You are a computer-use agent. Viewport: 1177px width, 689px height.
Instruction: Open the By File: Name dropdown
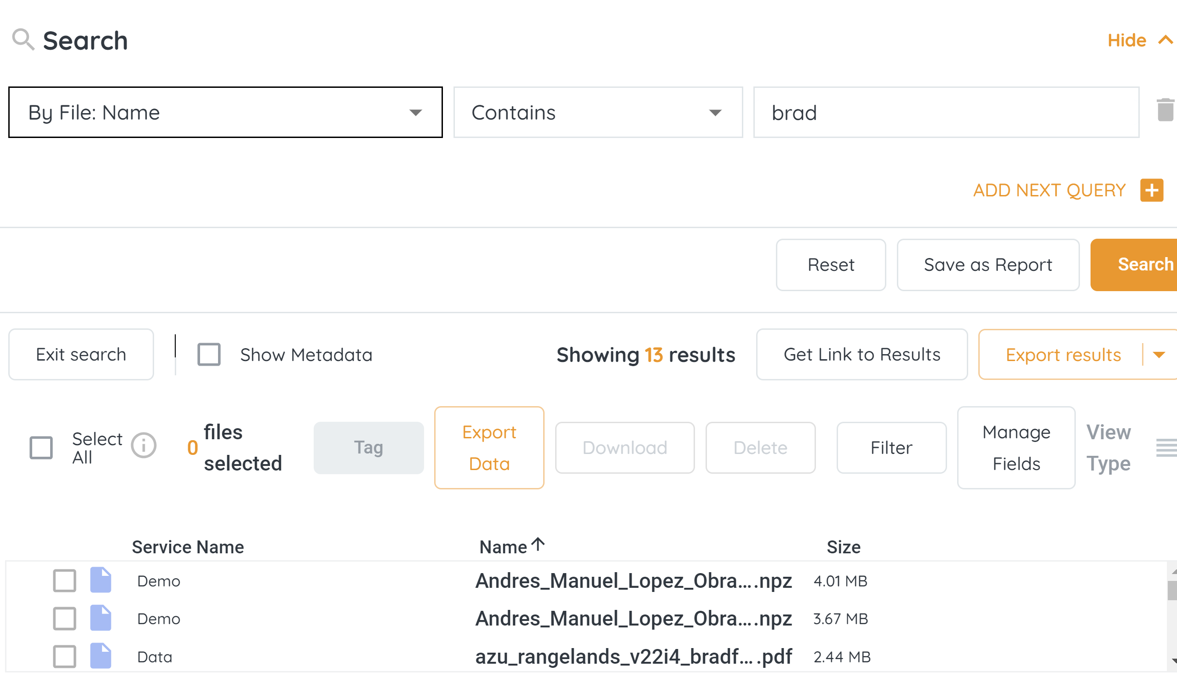coord(225,112)
